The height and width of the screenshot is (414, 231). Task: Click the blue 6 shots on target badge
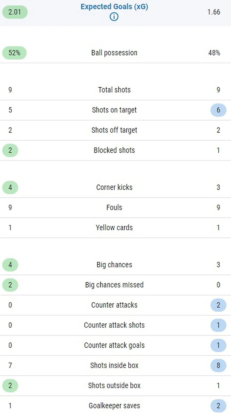[x=218, y=110]
